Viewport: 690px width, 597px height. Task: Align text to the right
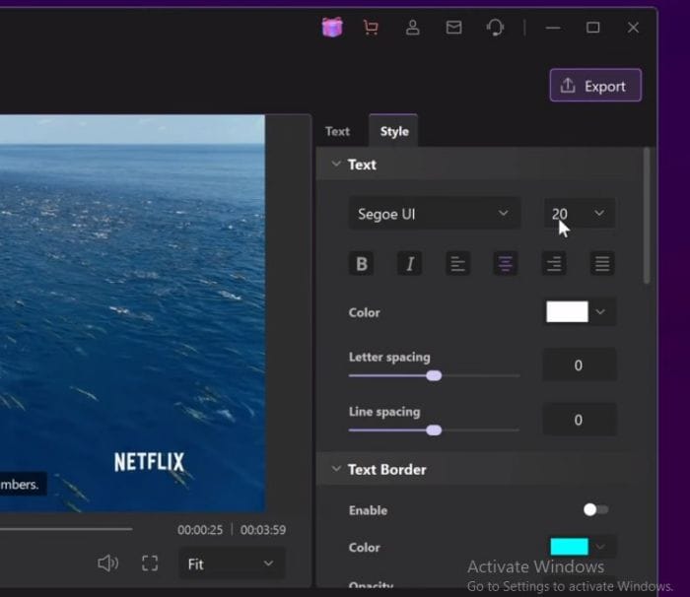click(554, 263)
